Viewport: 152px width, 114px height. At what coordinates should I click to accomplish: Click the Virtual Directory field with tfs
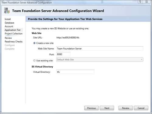(75, 72)
